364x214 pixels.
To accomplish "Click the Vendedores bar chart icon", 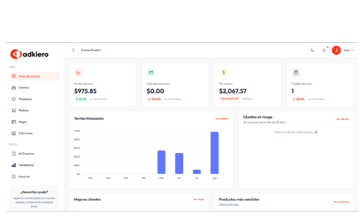I will 14,165.
